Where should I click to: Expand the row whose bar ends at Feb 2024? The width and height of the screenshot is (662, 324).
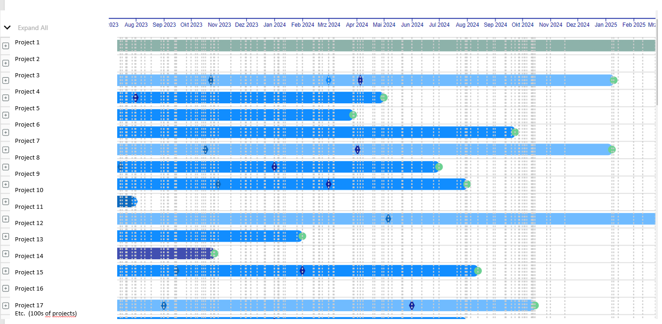[x=5, y=236]
